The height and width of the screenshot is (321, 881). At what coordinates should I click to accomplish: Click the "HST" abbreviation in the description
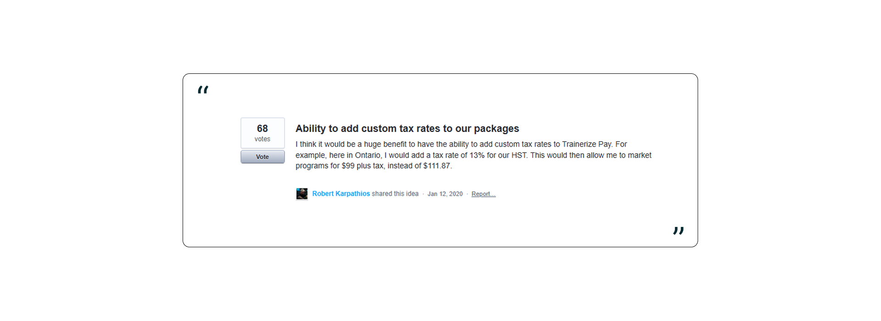pos(519,155)
